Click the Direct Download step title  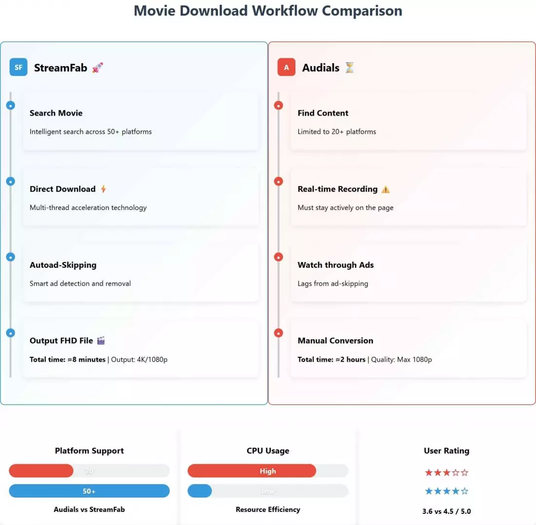click(x=63, y=189)
